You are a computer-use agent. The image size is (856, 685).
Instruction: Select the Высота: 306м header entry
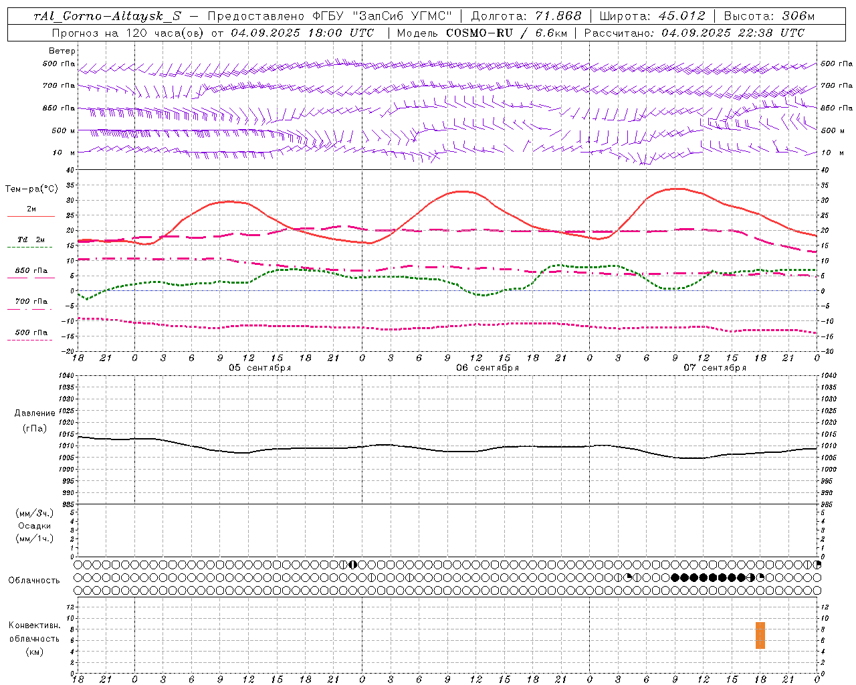point(769,16)
